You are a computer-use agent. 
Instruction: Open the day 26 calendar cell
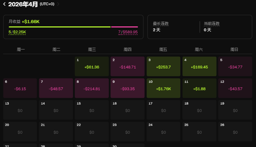(235, 132)
